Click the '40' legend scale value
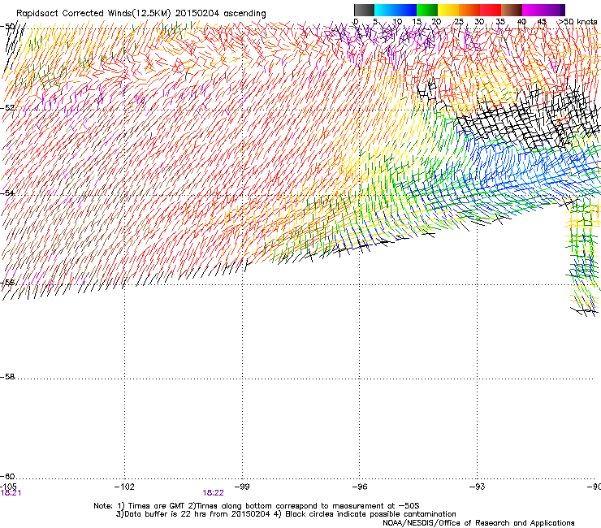Image resolution: width=601 pixels, height=528 pixels. (x=521, y=22)
